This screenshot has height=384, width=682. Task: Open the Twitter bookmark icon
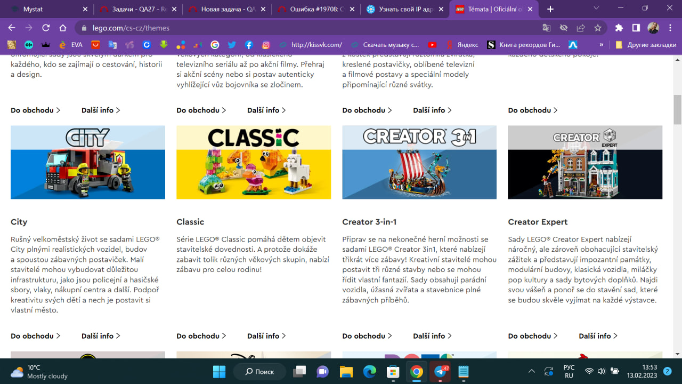coord(232,45)
